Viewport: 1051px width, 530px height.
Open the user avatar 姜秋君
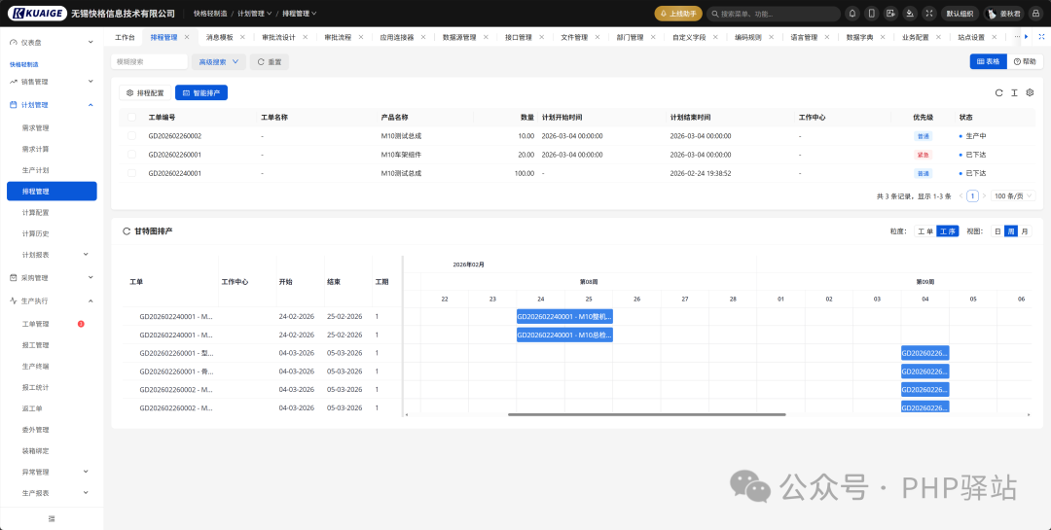tap(1003, 14)
